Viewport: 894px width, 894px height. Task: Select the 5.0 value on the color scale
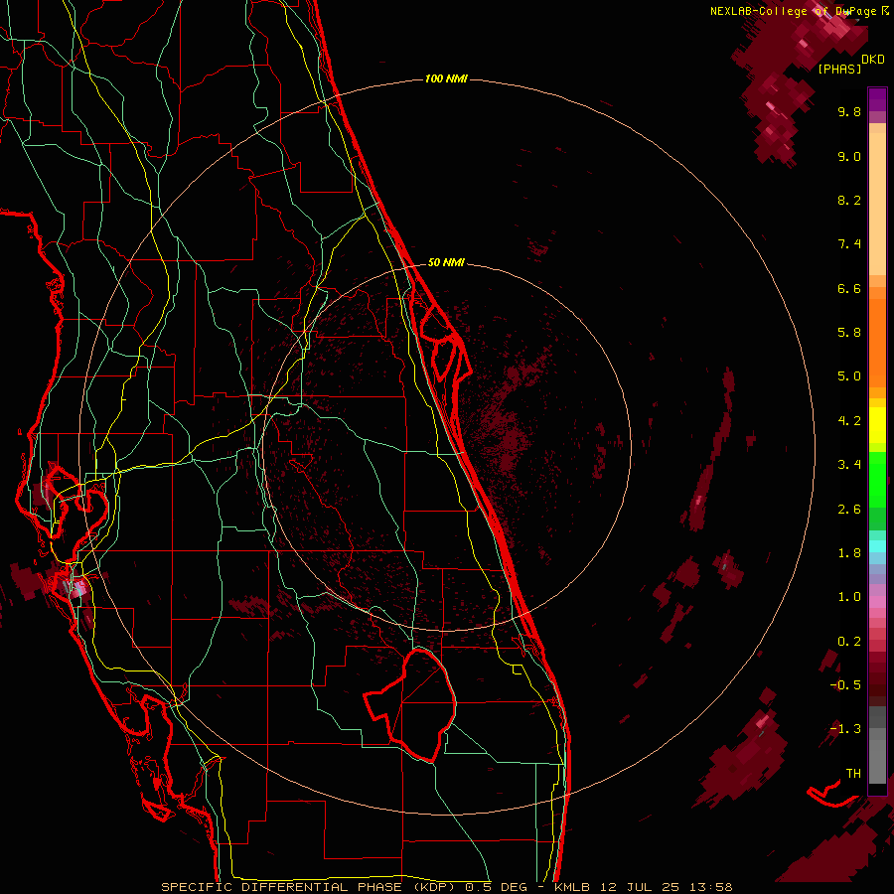point(849,376)
